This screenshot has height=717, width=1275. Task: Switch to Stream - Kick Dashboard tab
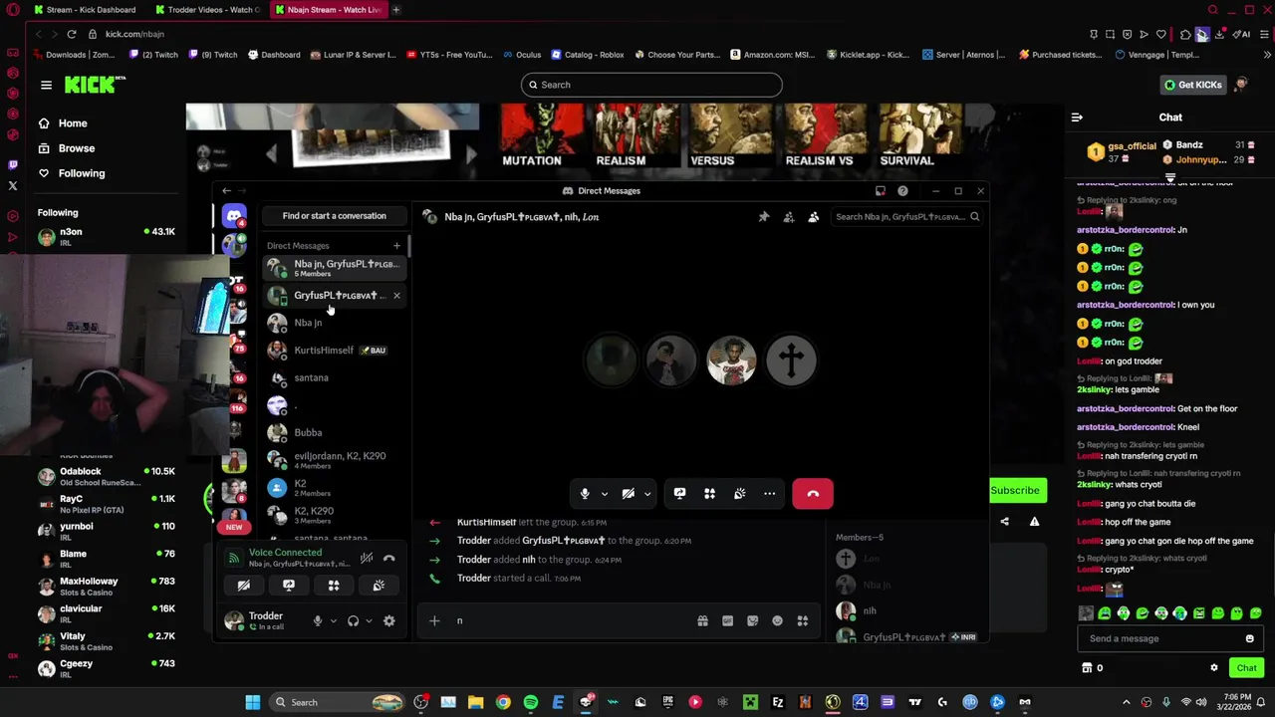(x=84, y=10)
